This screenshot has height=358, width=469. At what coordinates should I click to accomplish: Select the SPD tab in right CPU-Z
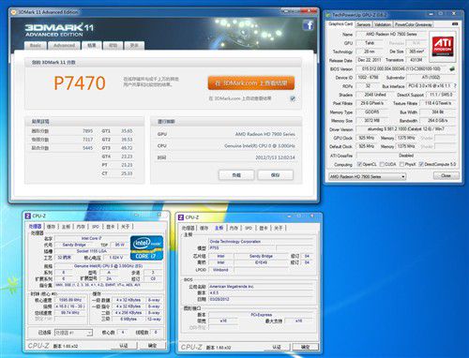click(x=249, y=228)
